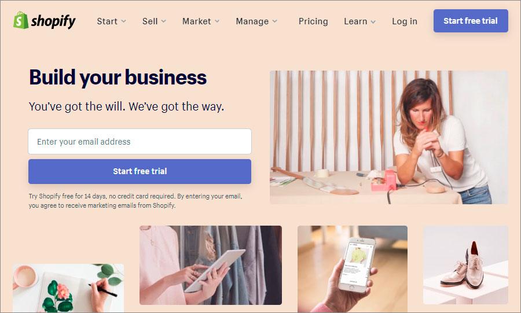Click the Shopify shopping bag logo icon
This screenshot has width=521, height=313.
pos(21,21)
